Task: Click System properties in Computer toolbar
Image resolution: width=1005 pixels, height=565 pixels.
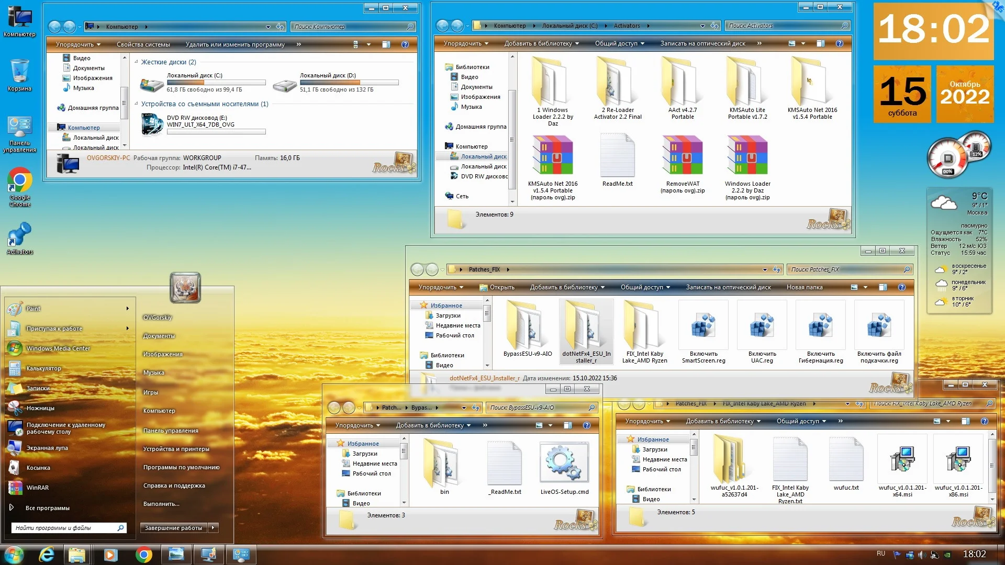Action: (143, 44)
